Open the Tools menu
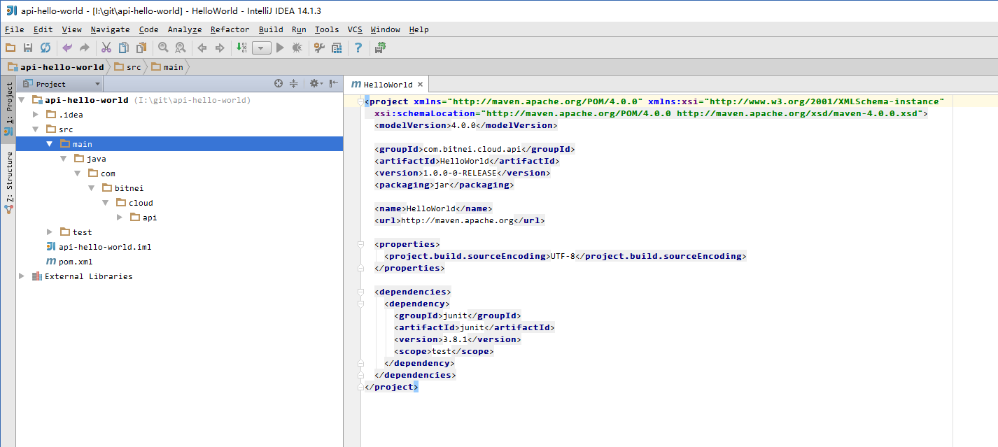998x447 pixels. click(327, 29)
